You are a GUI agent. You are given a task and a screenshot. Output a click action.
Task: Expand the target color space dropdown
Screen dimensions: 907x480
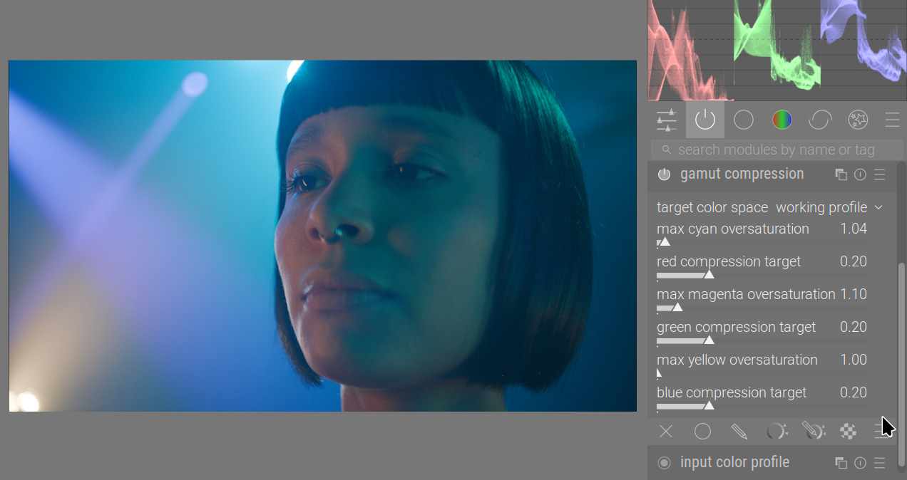(x=827, y=207)
